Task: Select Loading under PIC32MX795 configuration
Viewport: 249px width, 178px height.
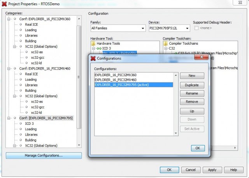Action: [31, 129]
